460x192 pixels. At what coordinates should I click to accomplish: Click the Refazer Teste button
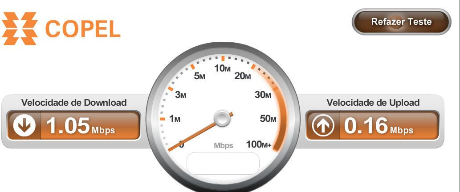tap(401, 22)
